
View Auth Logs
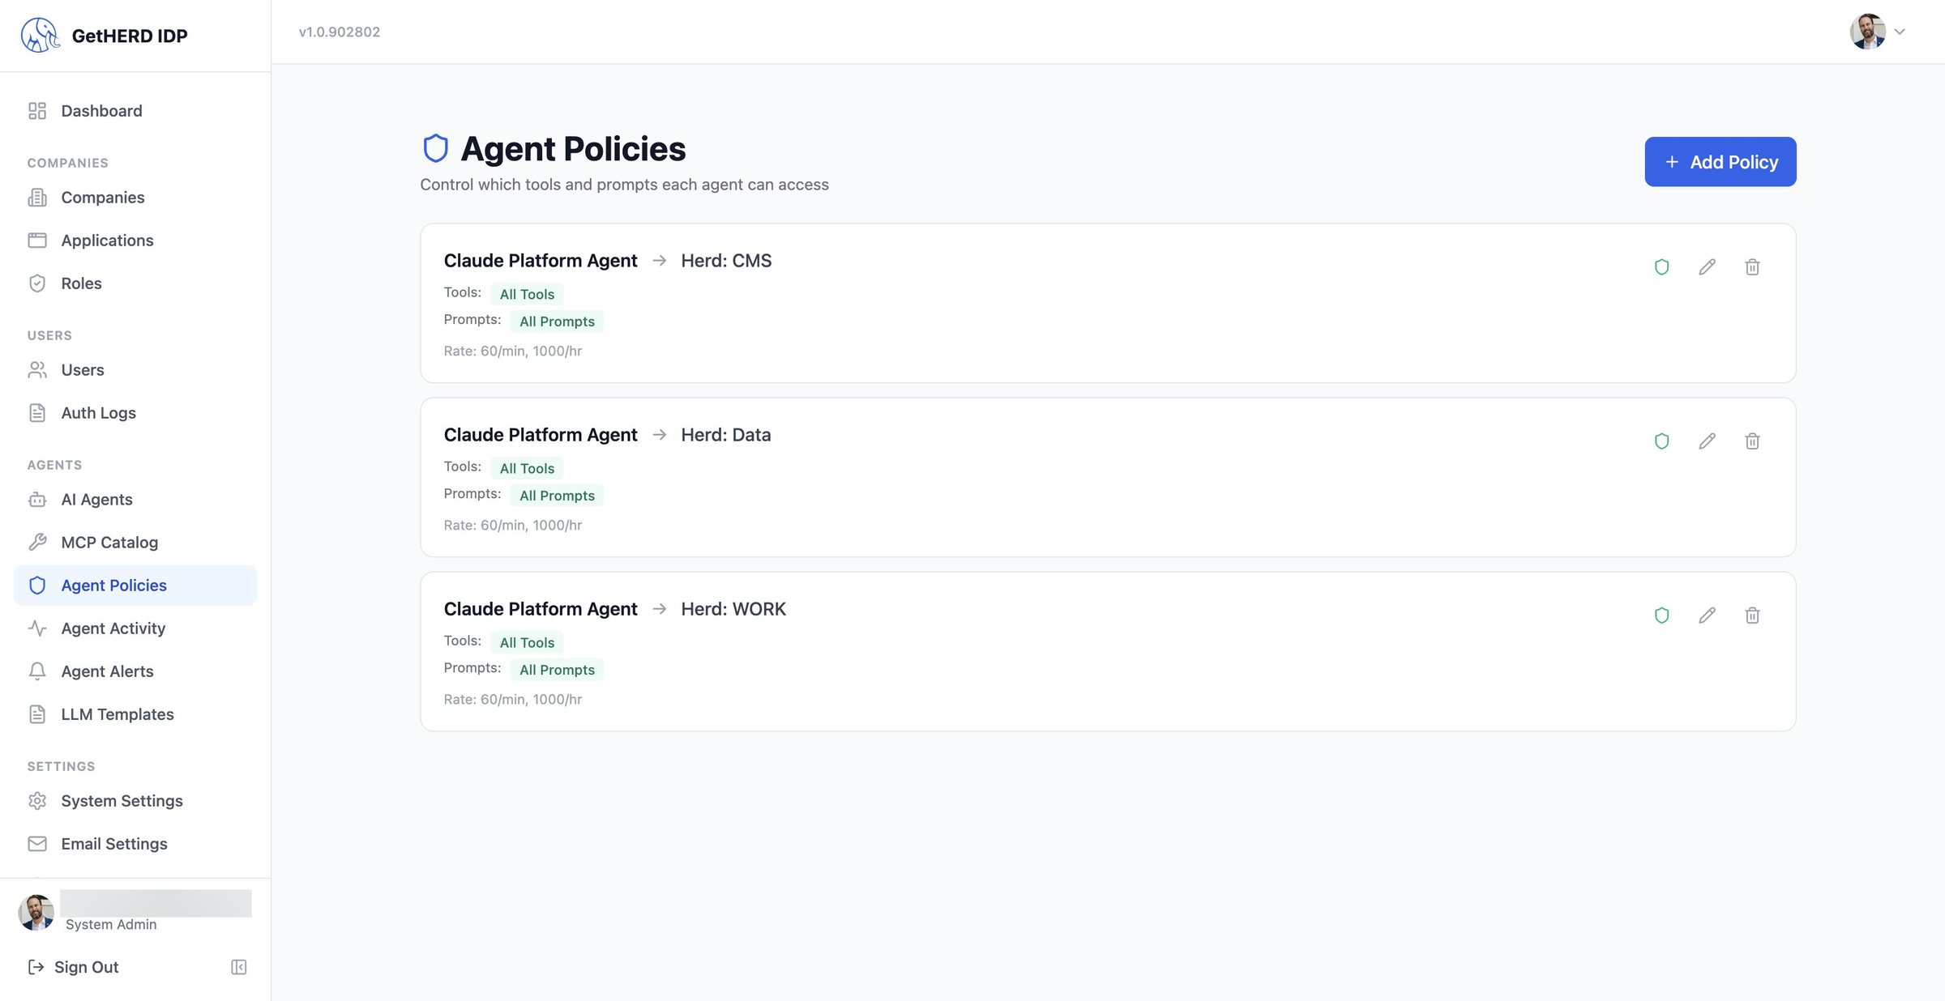pyautogui.click(x=135, y=413)
